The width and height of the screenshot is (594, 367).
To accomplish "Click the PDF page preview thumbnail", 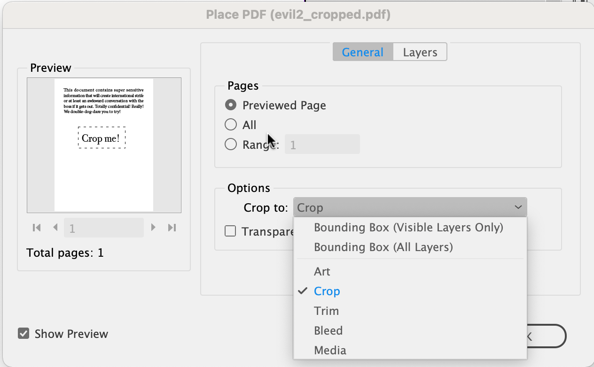I will pos(104,145).
